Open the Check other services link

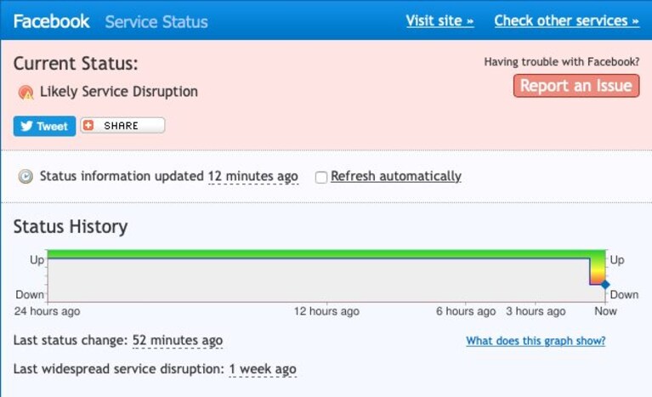[567, 20]
